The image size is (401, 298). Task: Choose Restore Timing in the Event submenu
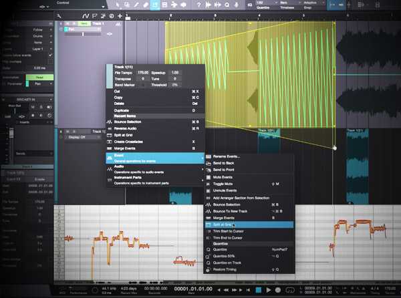(249, 269)
